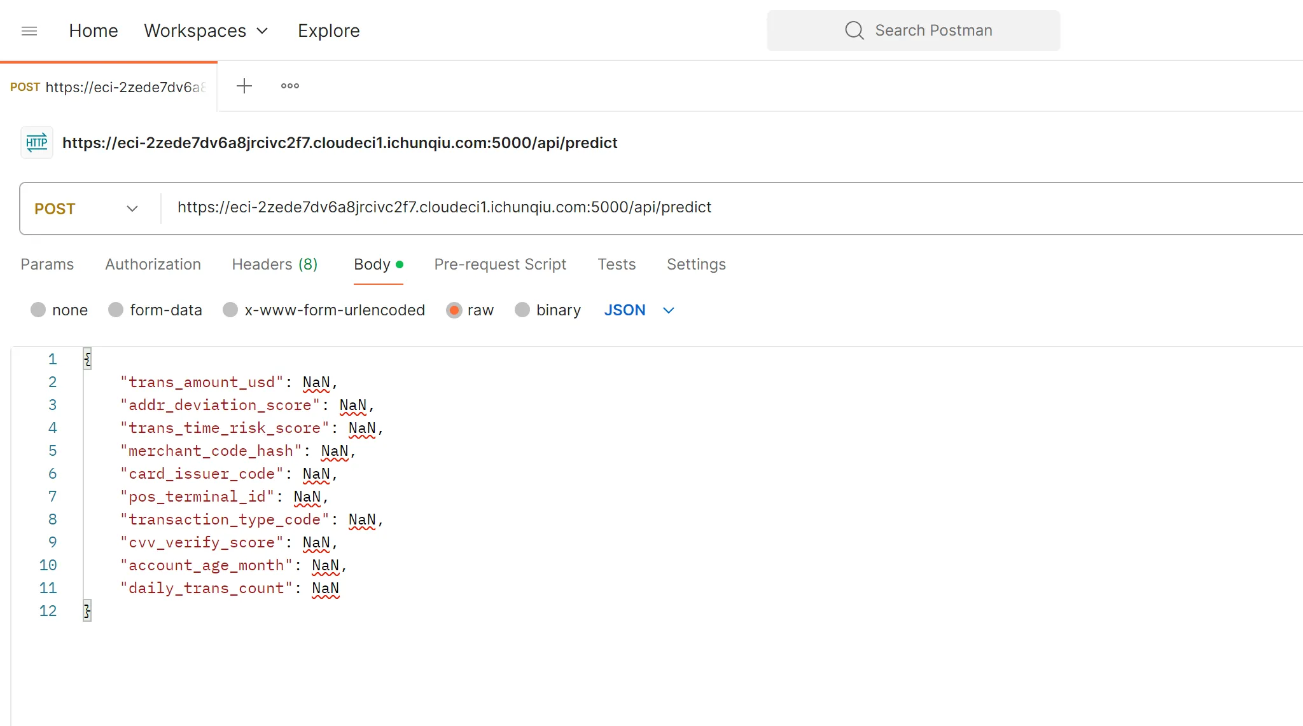
Task: Open the hamburger sidebar menu
Action: coord(29,31)
